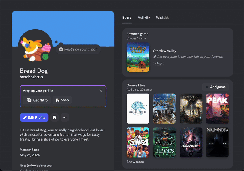Edit the Let everyone know why text
The image size is (244, 171).
pos(190,57)
